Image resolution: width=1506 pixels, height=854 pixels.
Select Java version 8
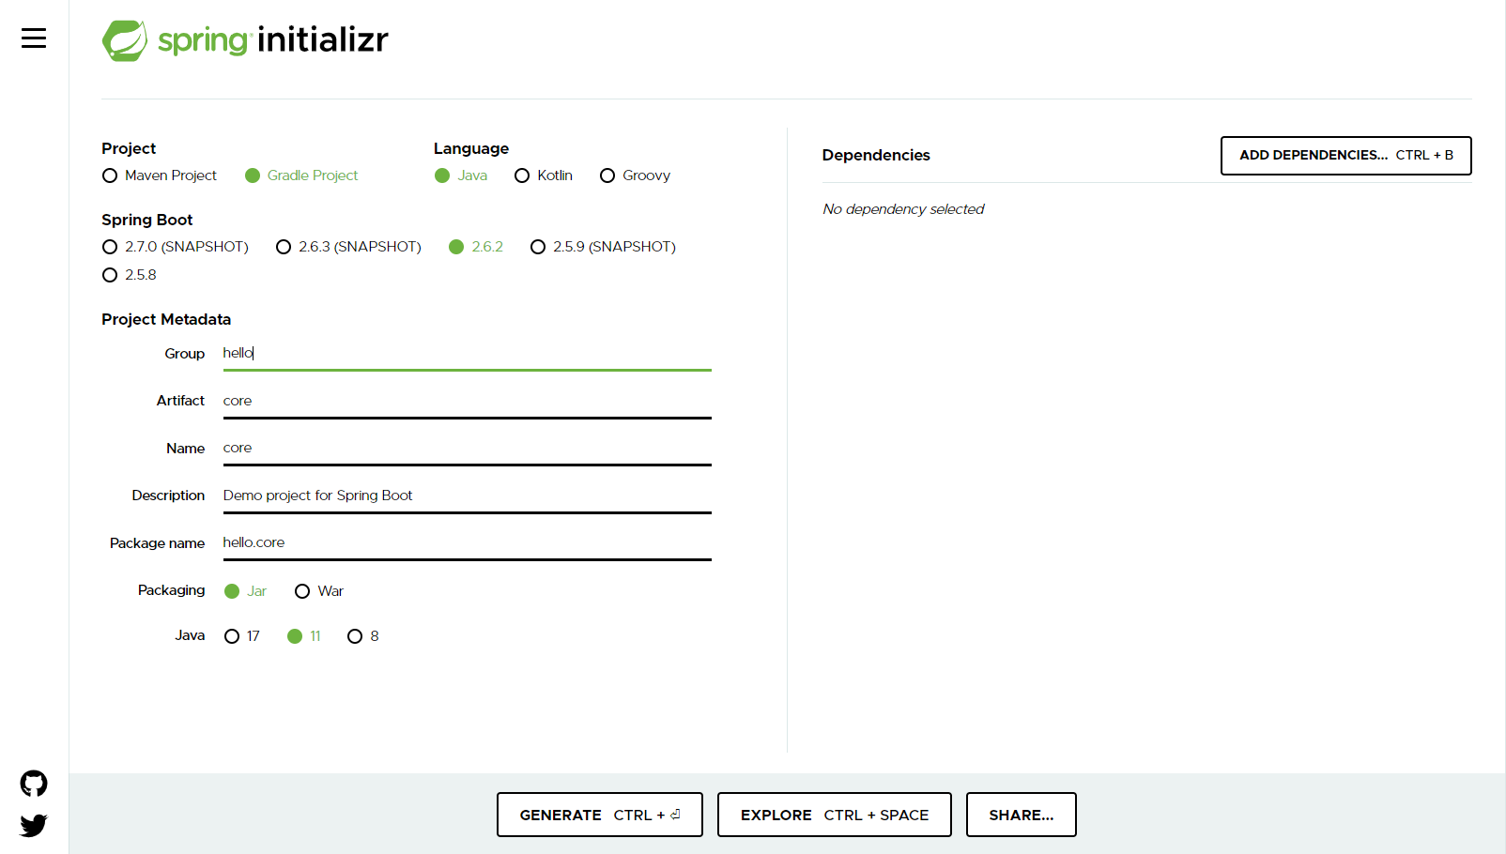[363, 636]
